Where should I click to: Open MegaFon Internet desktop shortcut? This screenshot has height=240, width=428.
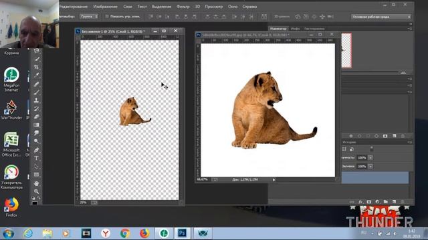tap(11, 79)
